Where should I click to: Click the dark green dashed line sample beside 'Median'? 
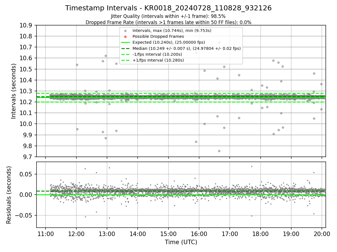(126, 48)
